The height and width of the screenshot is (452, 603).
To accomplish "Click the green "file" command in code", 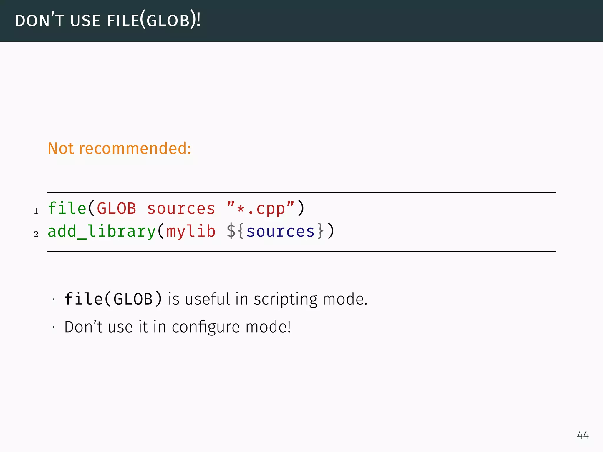I will (67, 209).
